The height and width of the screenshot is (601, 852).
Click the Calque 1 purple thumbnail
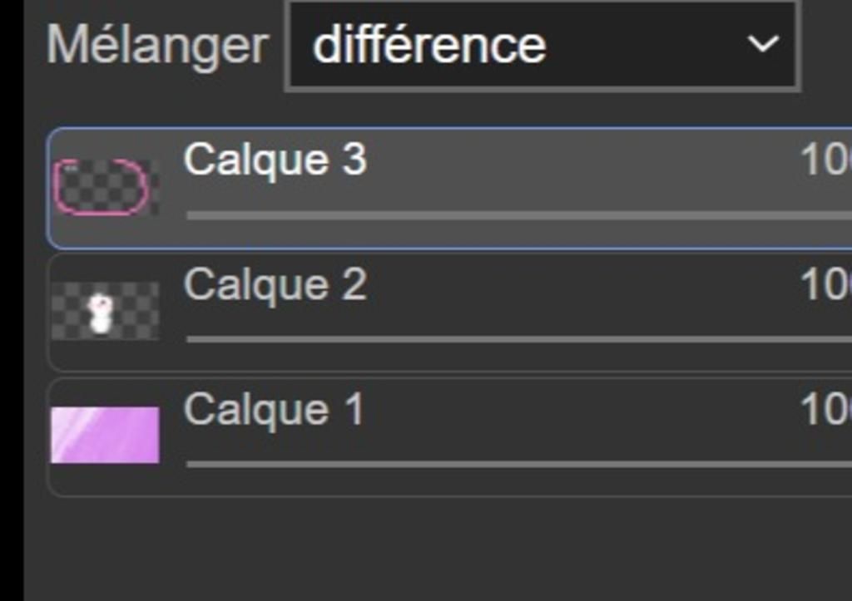pyautogui.click(x=105, y=434)
